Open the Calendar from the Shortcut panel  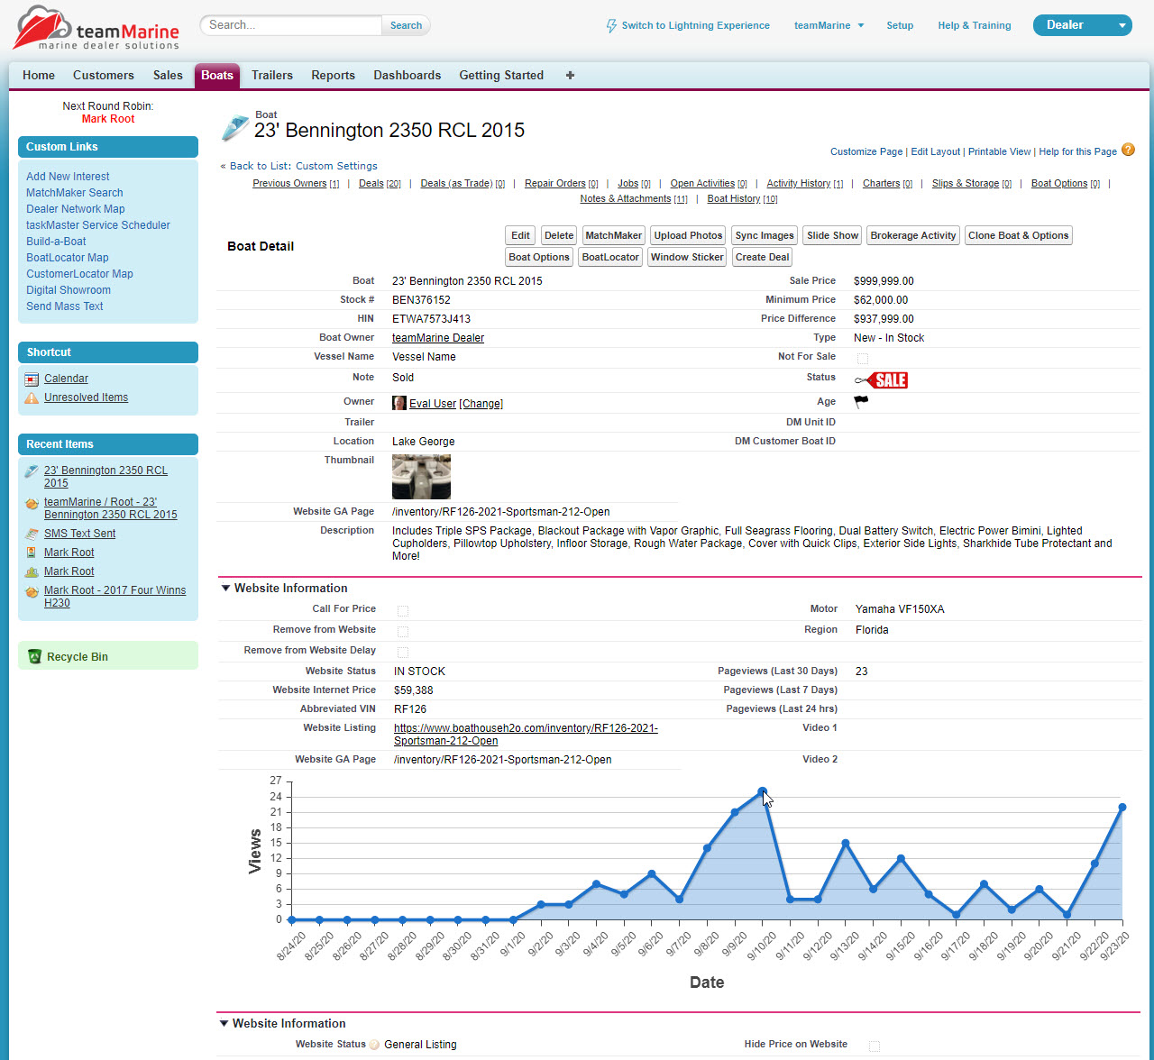(x=66, y=379)
